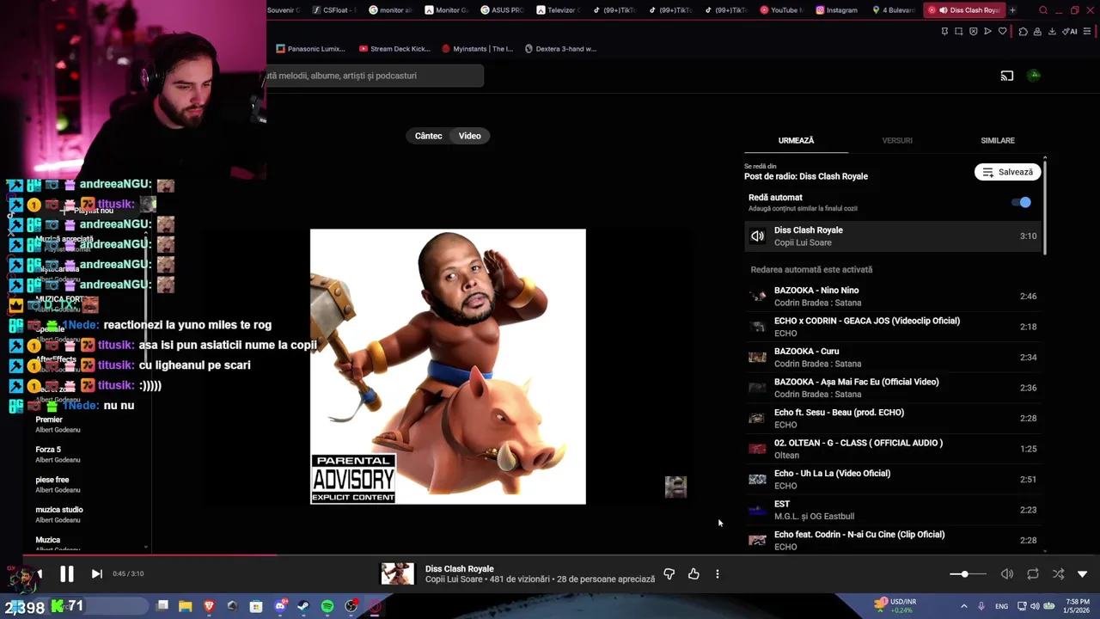Screen dimensions: 1100x619
Task: Click the Diss Clash Royale album artwork
Action: pos(448,366)
